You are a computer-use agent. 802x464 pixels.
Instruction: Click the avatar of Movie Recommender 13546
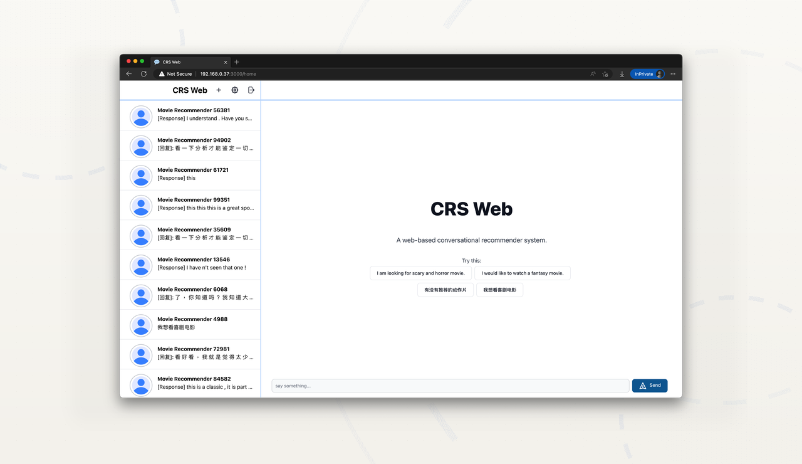[x=141, y=266]
